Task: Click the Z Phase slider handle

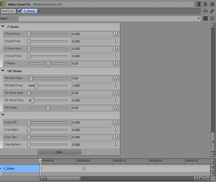Action: 48,63
